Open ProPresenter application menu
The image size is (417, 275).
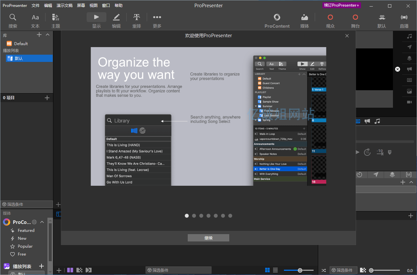(15, 6)
